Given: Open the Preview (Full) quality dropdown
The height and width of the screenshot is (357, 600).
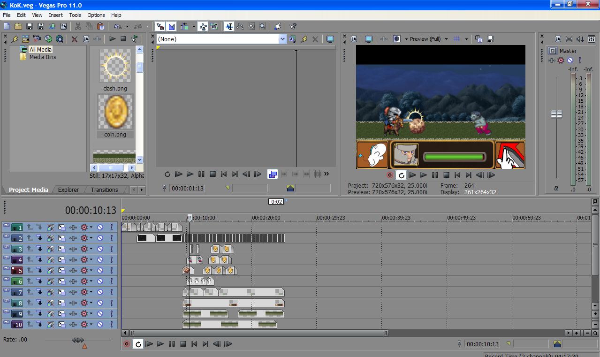Looking at the screenshot, I should 446,39.
